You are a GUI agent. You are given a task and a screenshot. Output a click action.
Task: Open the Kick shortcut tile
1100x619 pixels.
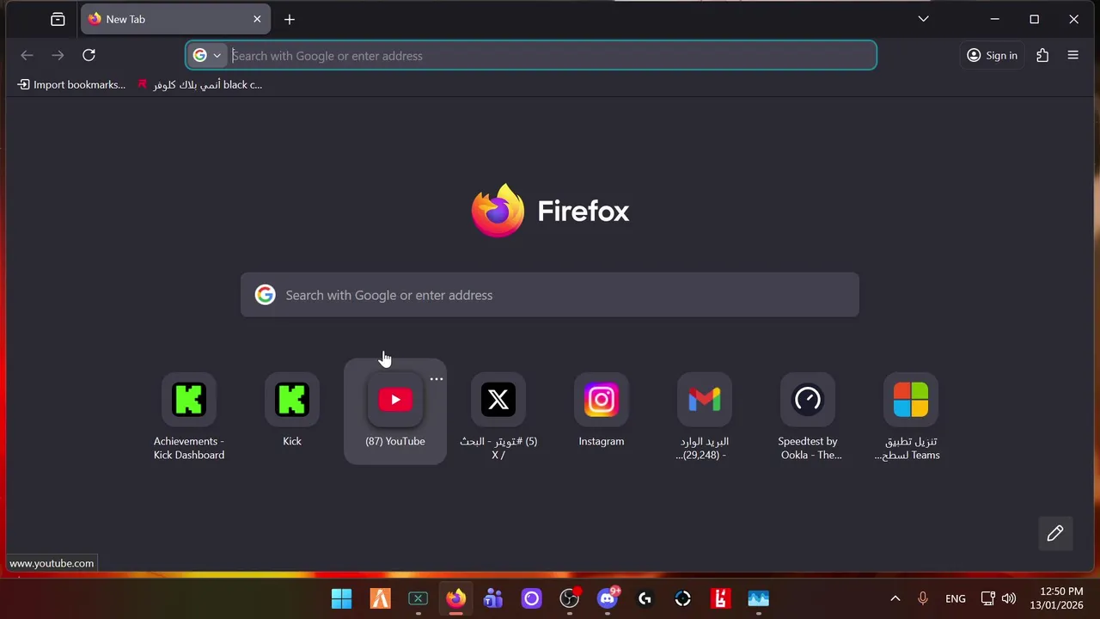point(292,410)
